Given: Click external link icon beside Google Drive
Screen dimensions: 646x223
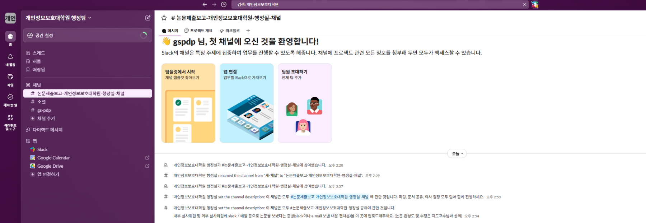Looking at the screenshot, I should pyautogui.click(x=147, y=166).
